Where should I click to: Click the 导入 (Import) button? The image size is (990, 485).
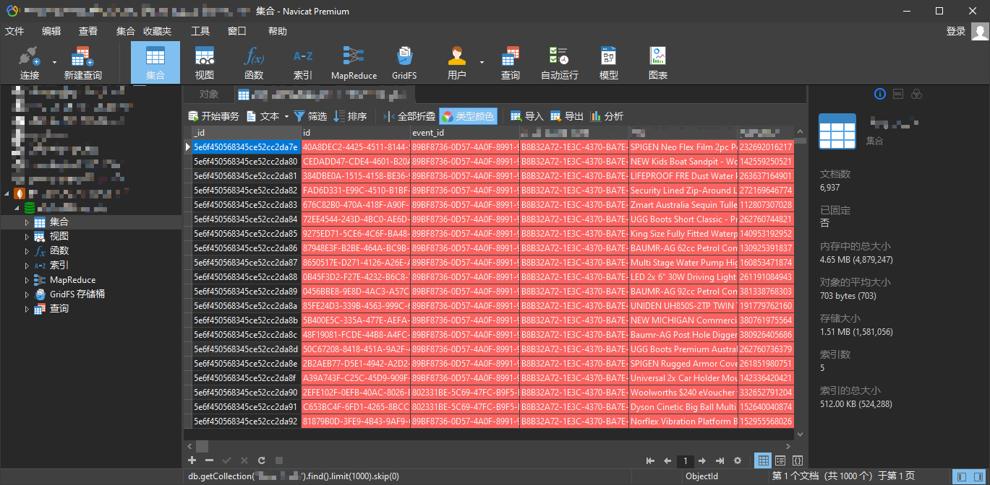526,116
